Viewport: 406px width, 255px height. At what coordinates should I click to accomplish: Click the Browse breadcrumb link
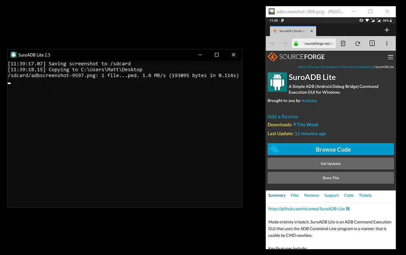click(314, 67)
